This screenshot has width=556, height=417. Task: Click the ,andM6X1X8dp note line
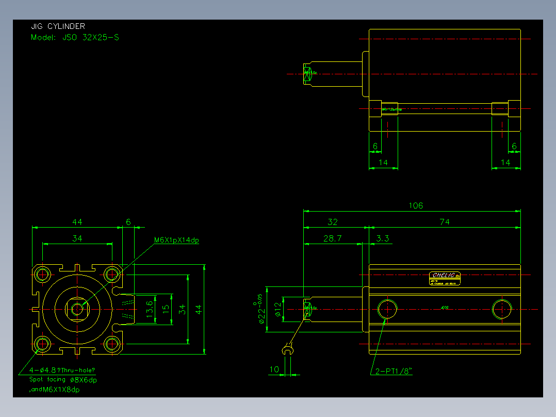[54, 390]
